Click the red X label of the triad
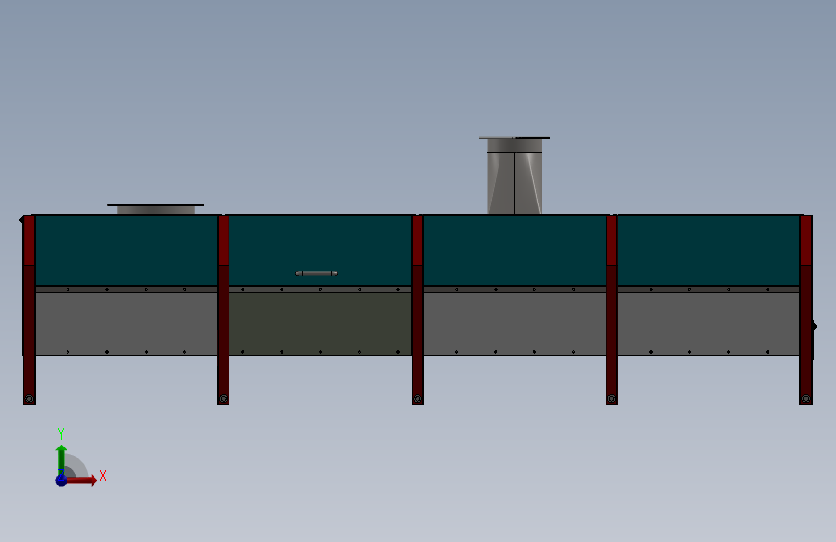This screenshot has width=836, height=542. (x=103, y=475)
